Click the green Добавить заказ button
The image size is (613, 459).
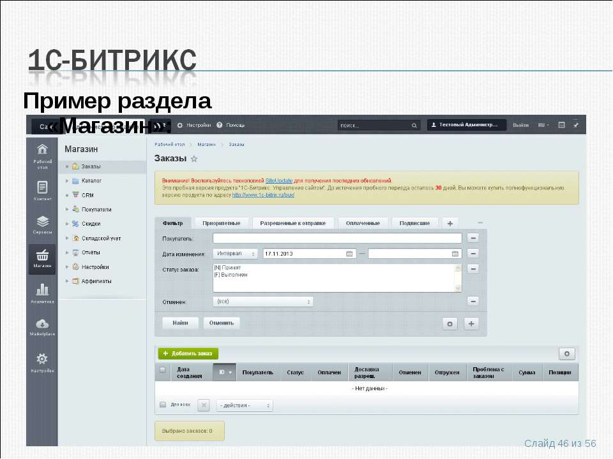(x=188, y=354)
